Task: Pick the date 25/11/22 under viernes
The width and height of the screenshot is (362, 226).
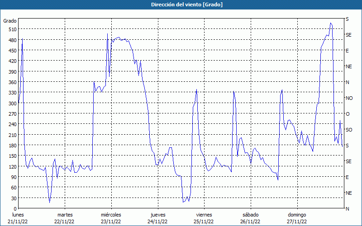Action: point(204,222)
